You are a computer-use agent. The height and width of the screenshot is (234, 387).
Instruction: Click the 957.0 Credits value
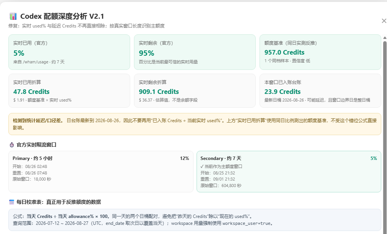click(284, 52)
